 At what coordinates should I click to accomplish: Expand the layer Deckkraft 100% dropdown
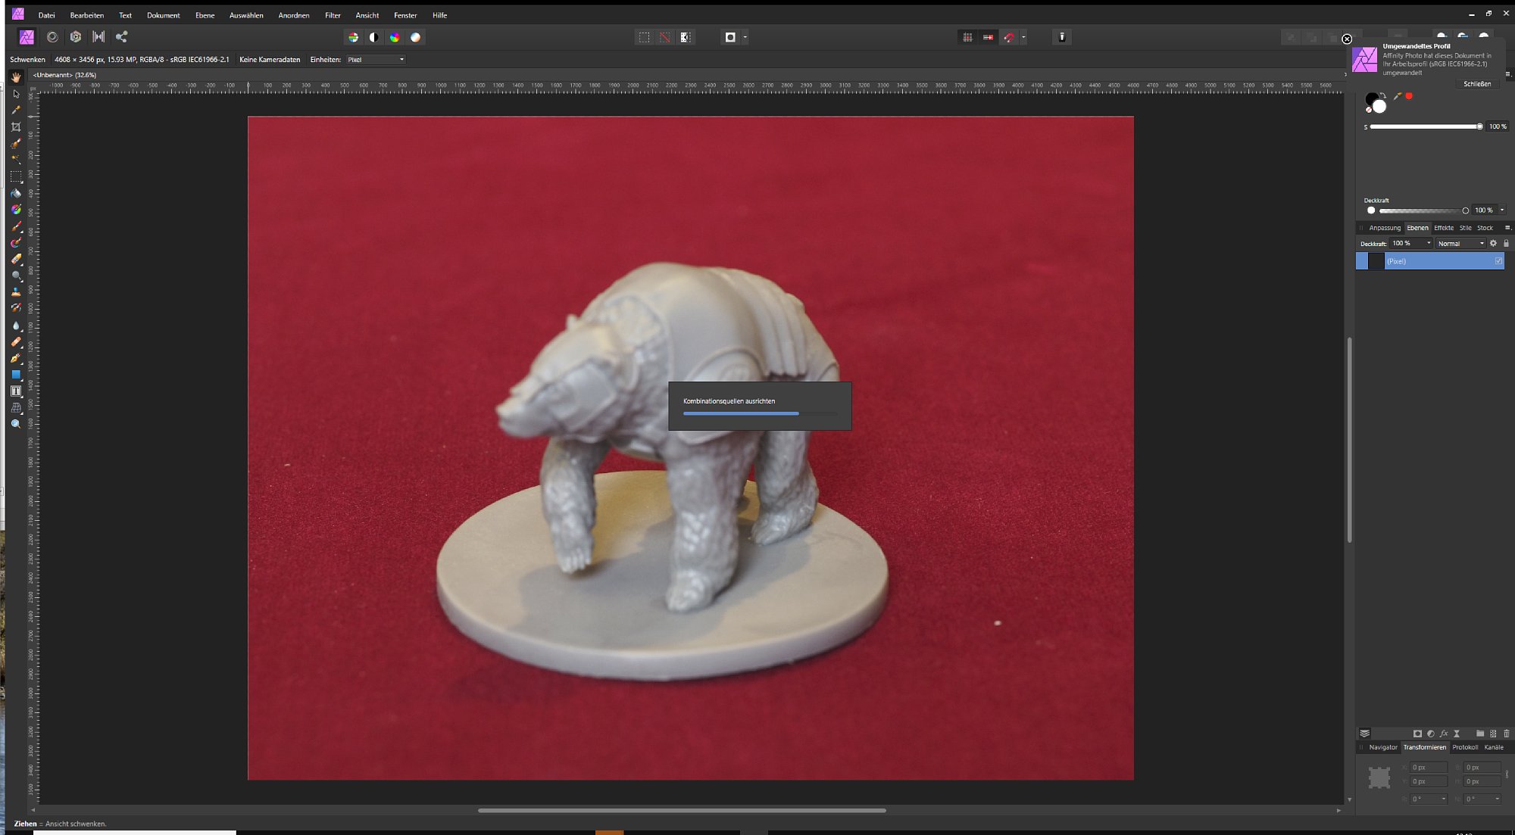[1429, 243]
